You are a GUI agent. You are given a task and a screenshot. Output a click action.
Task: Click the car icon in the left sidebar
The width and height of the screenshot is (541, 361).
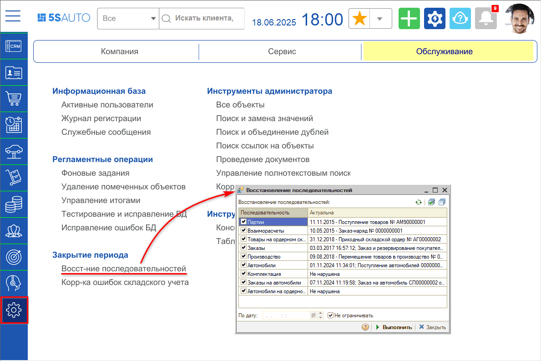[x=14, y=151]
